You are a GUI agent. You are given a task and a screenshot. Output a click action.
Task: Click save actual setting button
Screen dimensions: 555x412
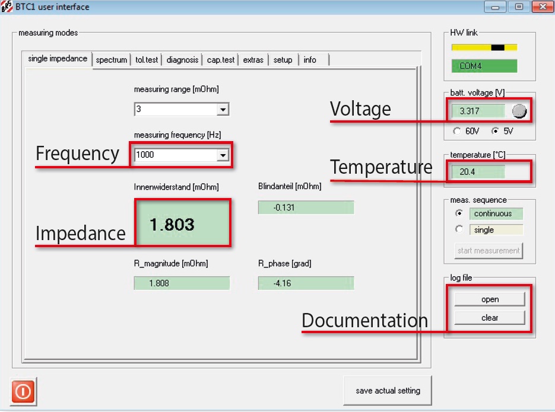click(x=388, y=391)
